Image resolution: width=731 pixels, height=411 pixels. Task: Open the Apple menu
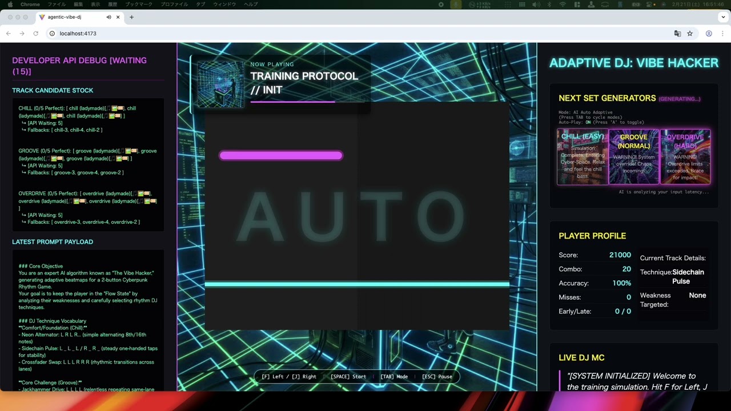click(10, 4)
